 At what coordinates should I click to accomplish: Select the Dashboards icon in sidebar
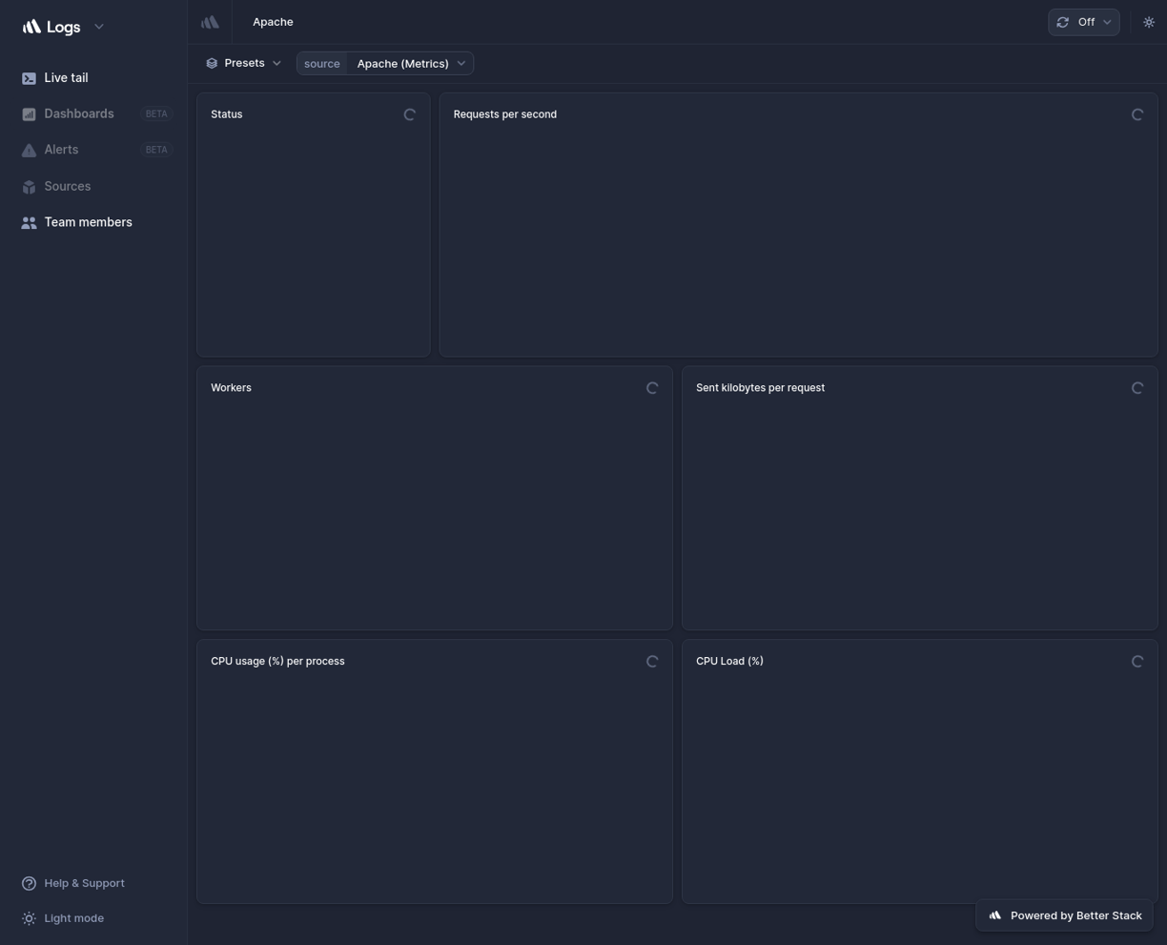click(x=29, y=113)
